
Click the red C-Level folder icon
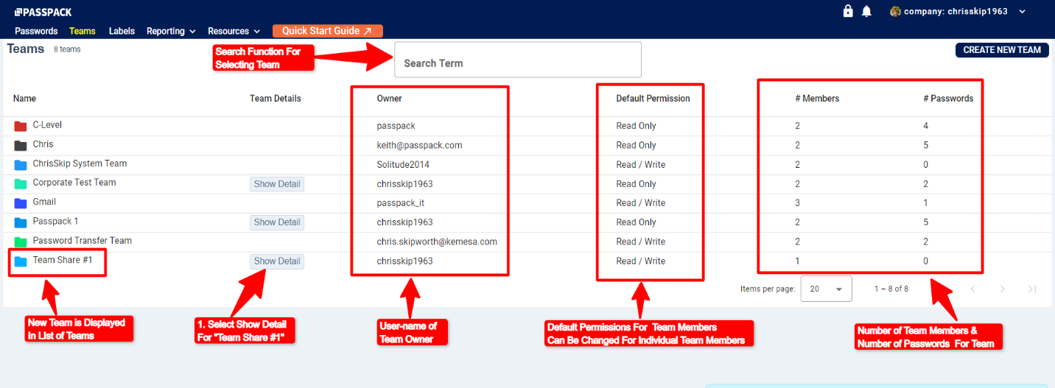coord(21,127)
